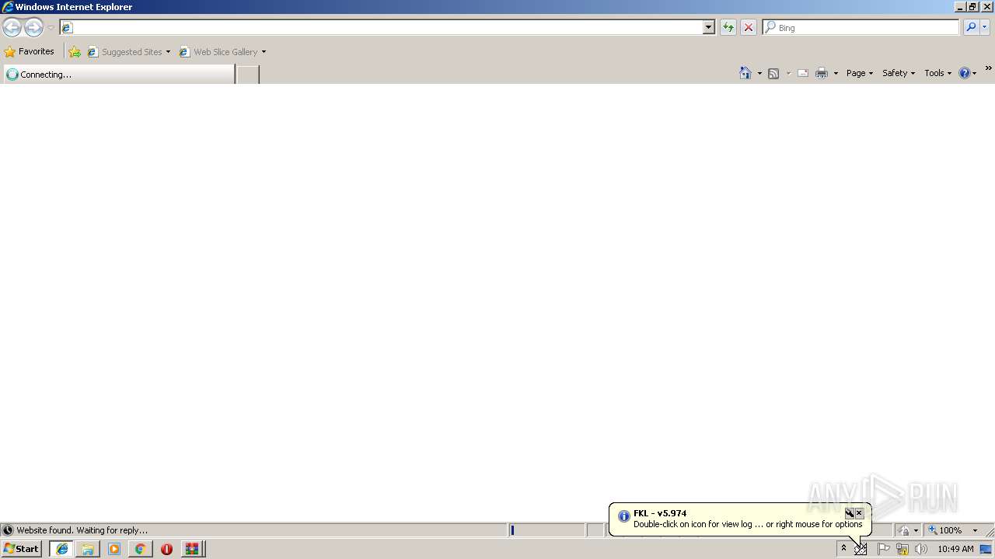Click the Print icon
This screenshot has width=995, height=559.
tap(822, 73)
